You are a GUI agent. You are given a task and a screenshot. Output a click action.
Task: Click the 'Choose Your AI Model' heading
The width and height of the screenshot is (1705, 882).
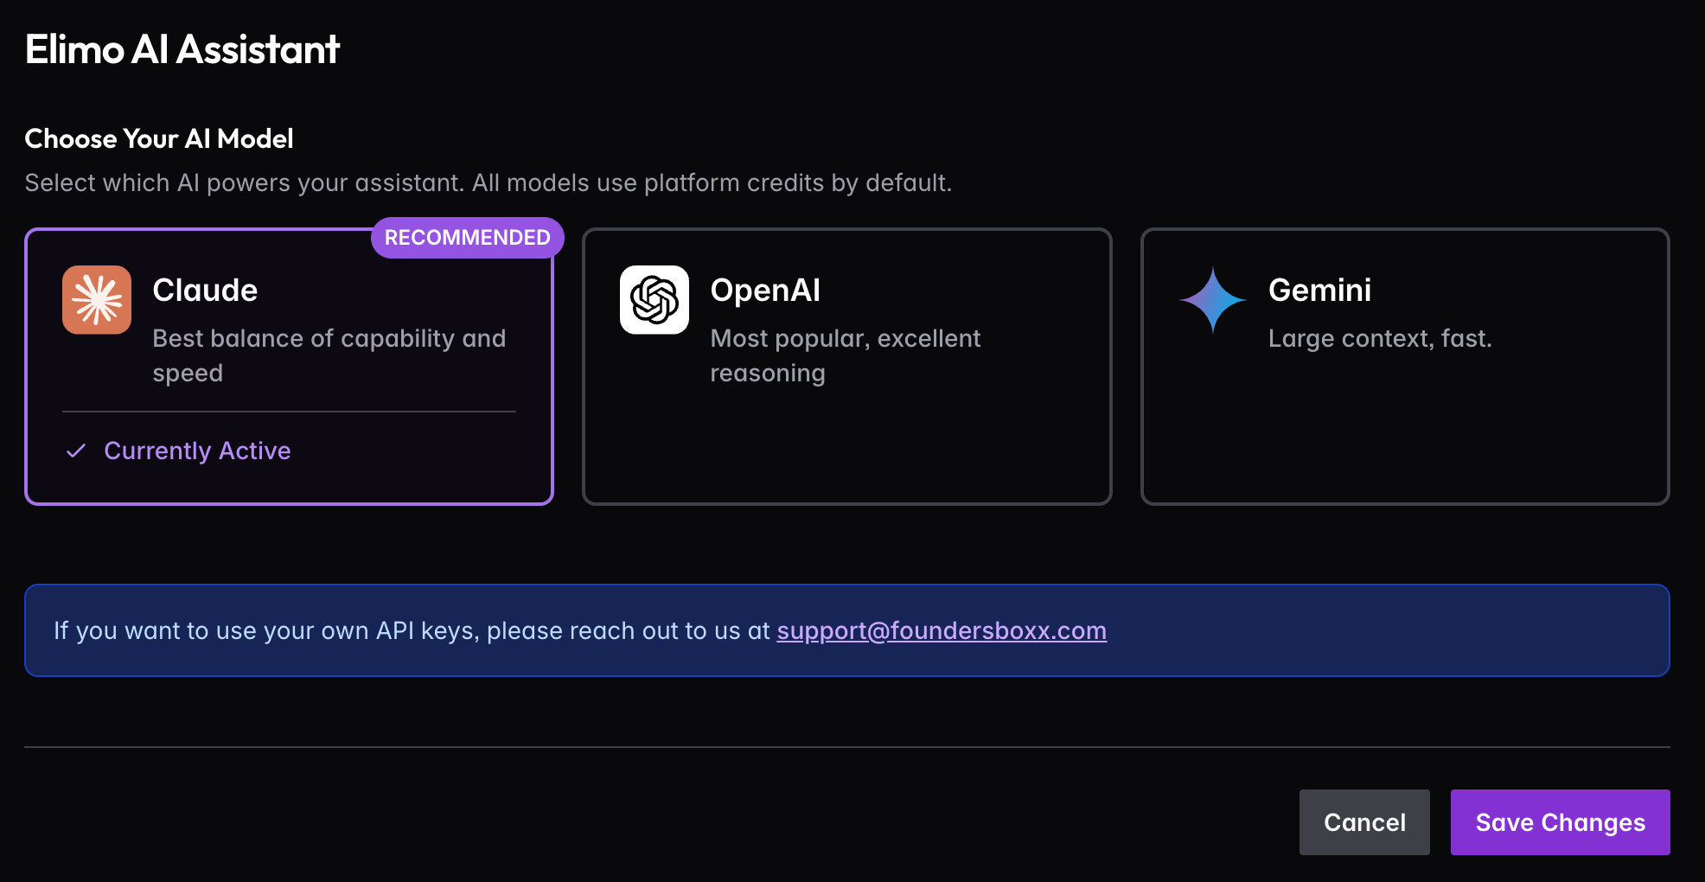coord(159,138)
